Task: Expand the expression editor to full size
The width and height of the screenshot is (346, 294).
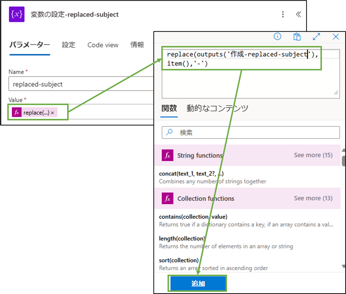Action: tap(316, 36)
